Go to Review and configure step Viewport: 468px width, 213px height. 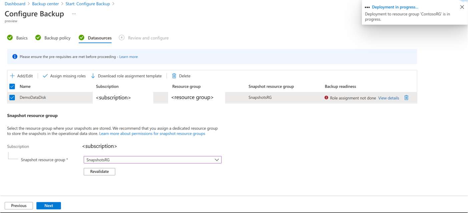[x=148, y=38]
